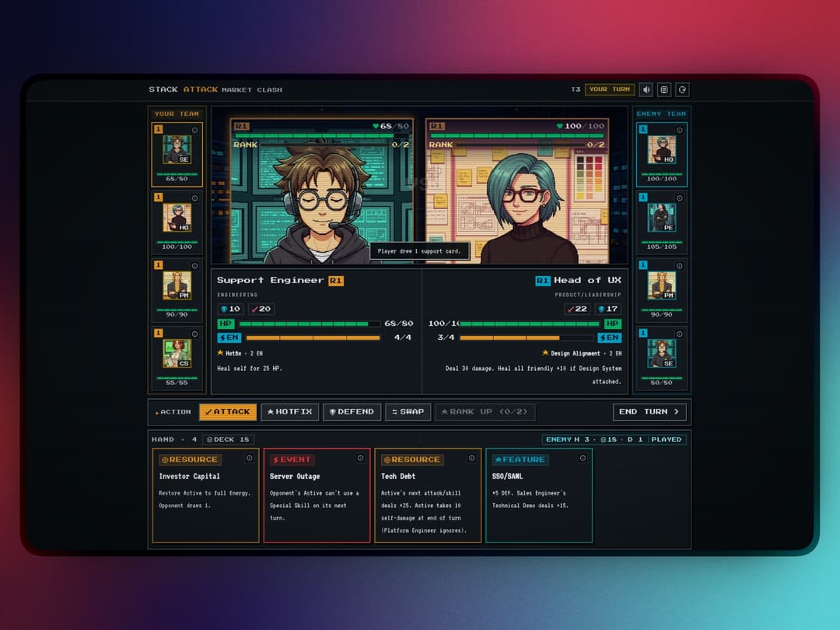Click Support Engineer large character portrait
This screenshot has width=840, height=630.
coord(322,191)
